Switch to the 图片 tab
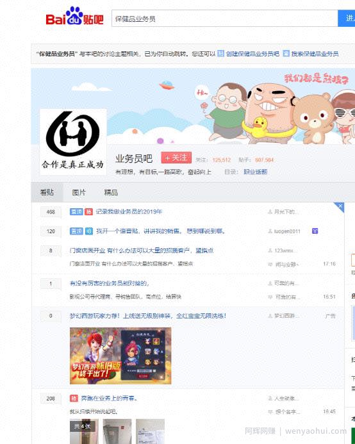The image size is (355, 444). (79, 193)
